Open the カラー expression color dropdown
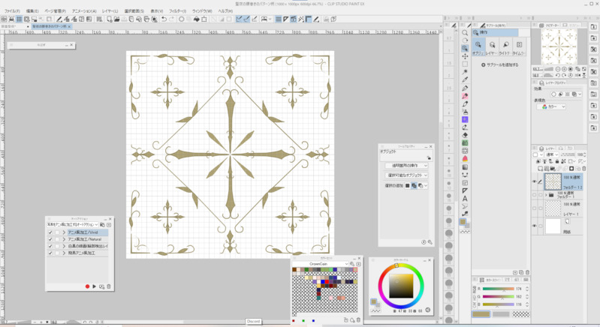Viewport: 600px width, 327px height. click(x=552, y=107)
